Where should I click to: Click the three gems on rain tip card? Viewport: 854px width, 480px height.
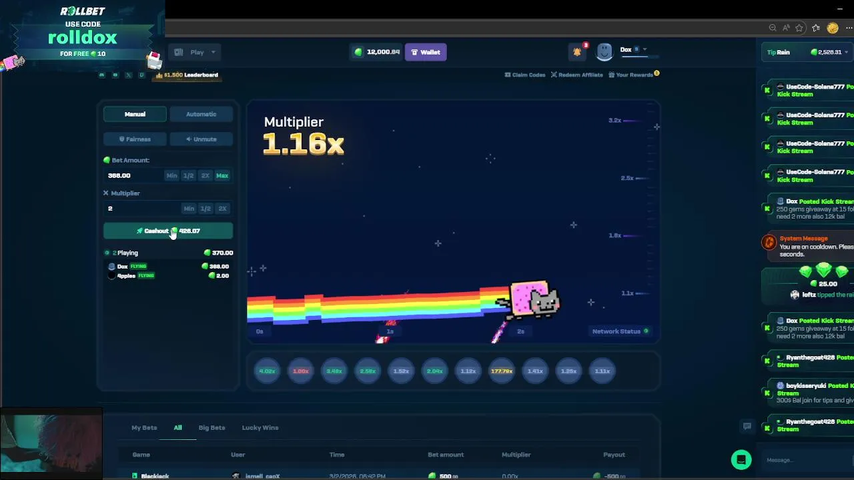(823, 271)
